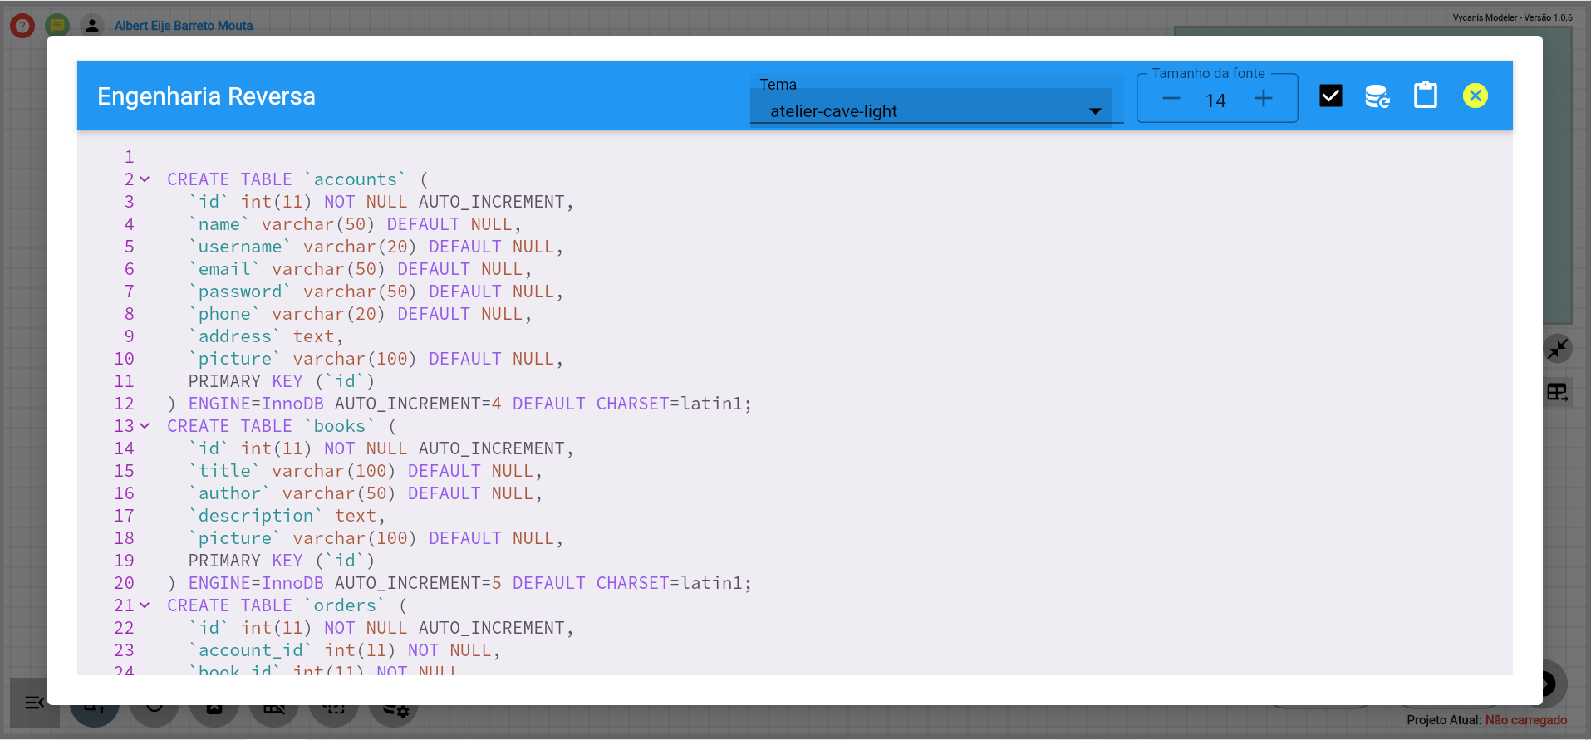Click `author` column on line 16
1591x740 pixels.
[x=229, y=493]
